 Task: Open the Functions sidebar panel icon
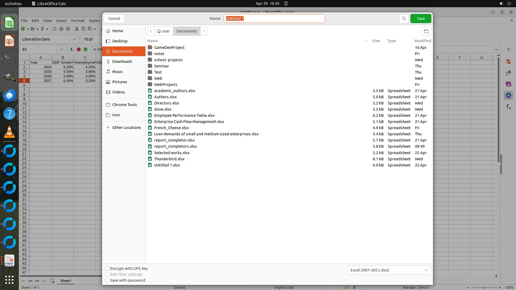(x=508, y=107)
